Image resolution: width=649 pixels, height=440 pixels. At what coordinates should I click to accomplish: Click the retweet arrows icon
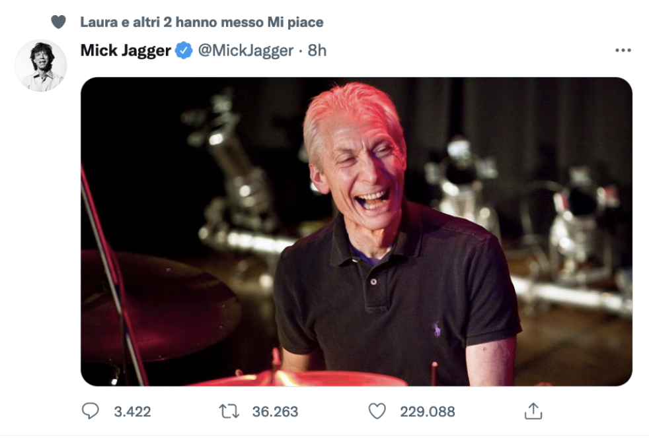tap(229, 412)
